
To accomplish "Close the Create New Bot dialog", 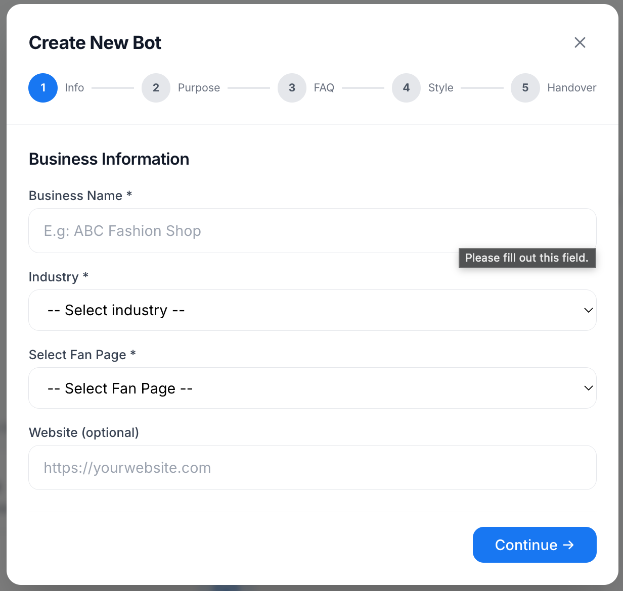I will click(x=580, y=43).
